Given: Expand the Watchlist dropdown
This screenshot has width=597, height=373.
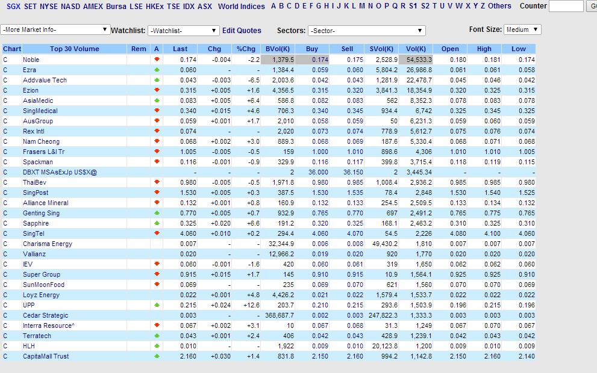Looking at the screenshot, I should (184, 31).
